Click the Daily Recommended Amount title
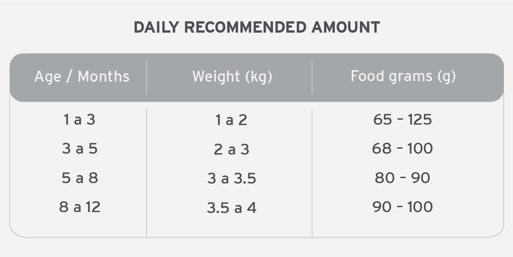513x257 pixels. pos(257,28)
